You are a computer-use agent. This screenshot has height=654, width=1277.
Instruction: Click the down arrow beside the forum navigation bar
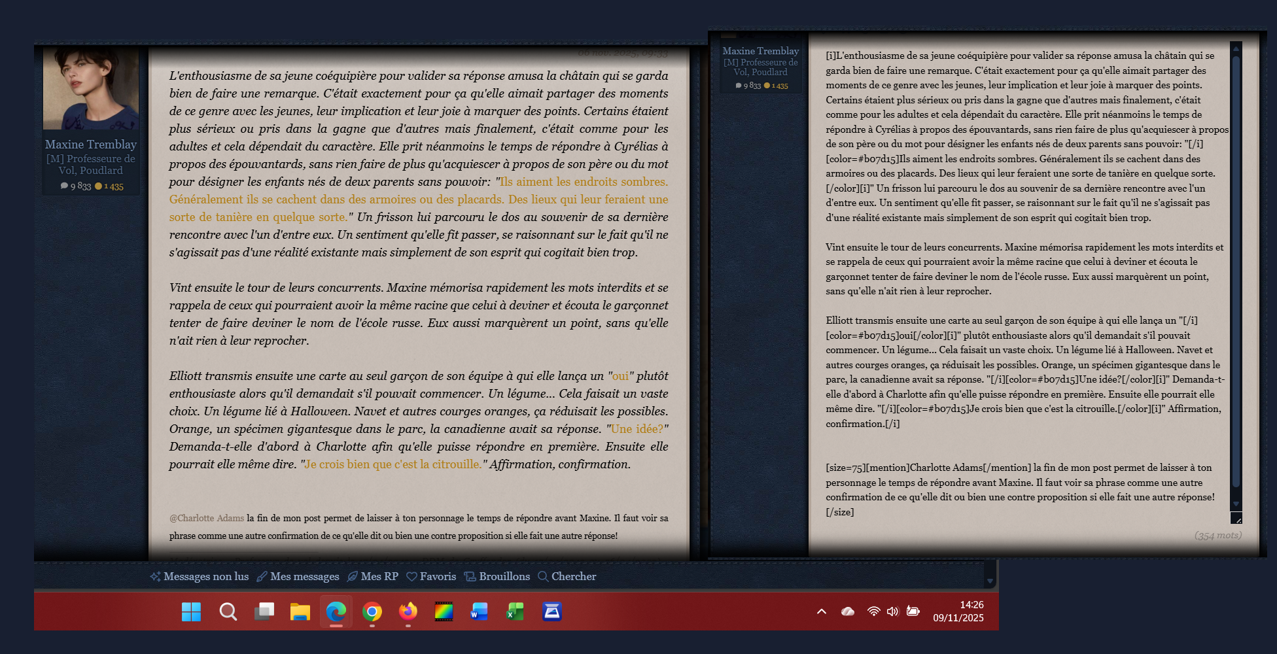(990, 581)
